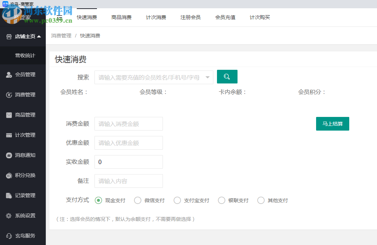Switch to the 会员充值 tab
The width and height of the screenshot is (377, 245).
pyautogui.click(x=225, y=17)
